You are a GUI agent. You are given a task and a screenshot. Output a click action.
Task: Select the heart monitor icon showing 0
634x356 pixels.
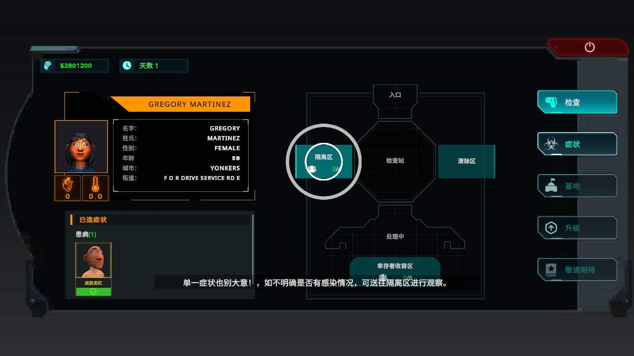pos(67,188)
